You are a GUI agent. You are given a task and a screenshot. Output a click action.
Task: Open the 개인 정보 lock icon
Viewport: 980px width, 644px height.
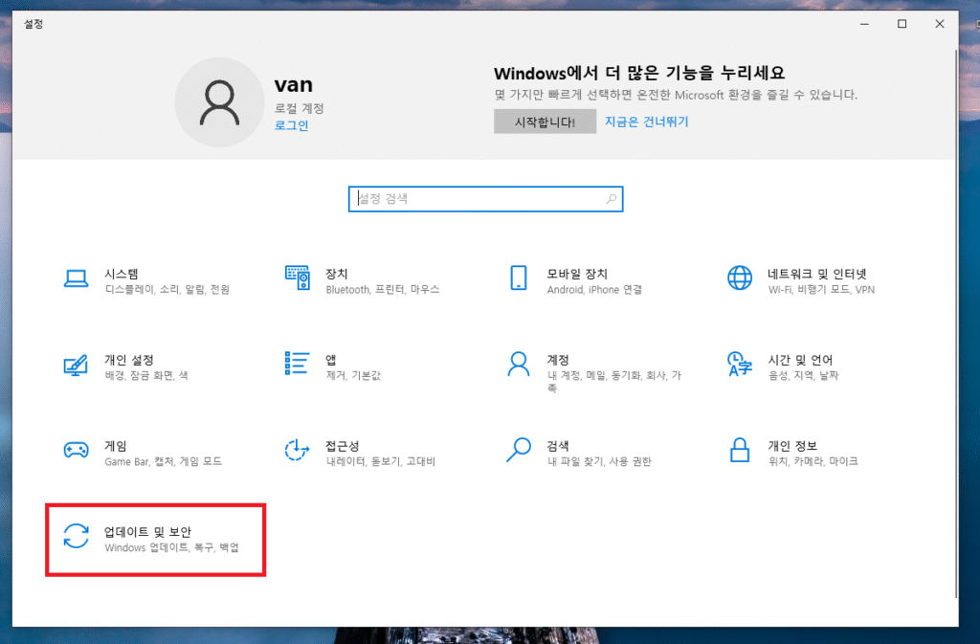click(740, 450)
